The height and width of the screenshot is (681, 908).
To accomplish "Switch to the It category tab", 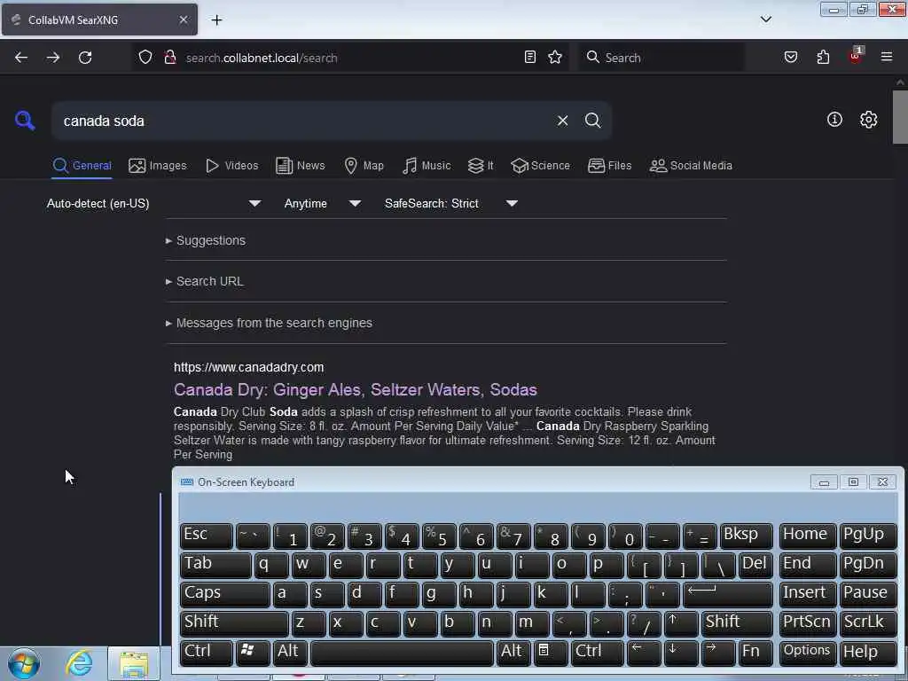I will pos(481,166).
